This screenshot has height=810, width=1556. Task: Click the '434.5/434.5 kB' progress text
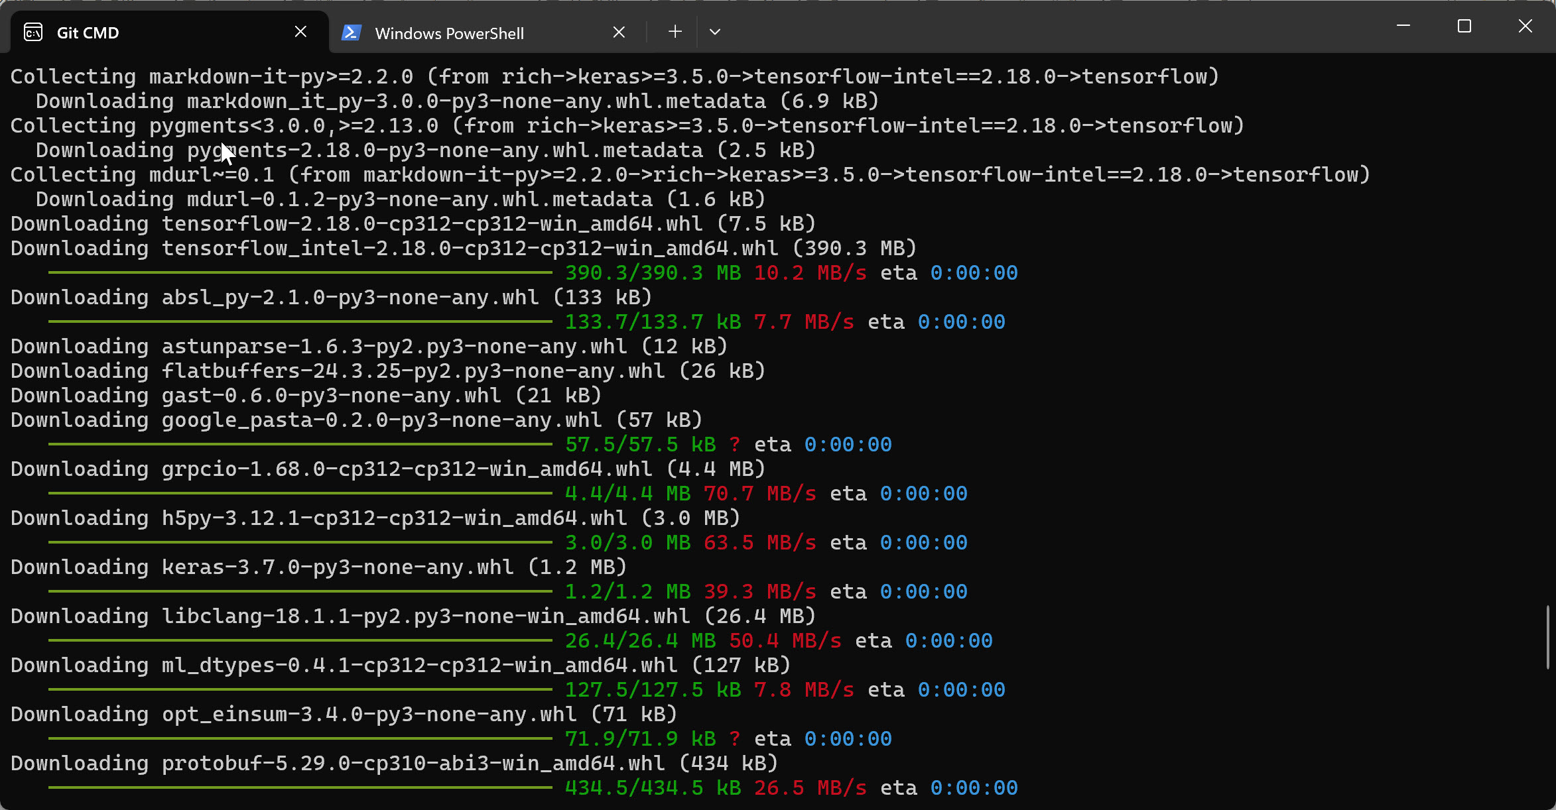pyautogui.click(x=653, y=787)
